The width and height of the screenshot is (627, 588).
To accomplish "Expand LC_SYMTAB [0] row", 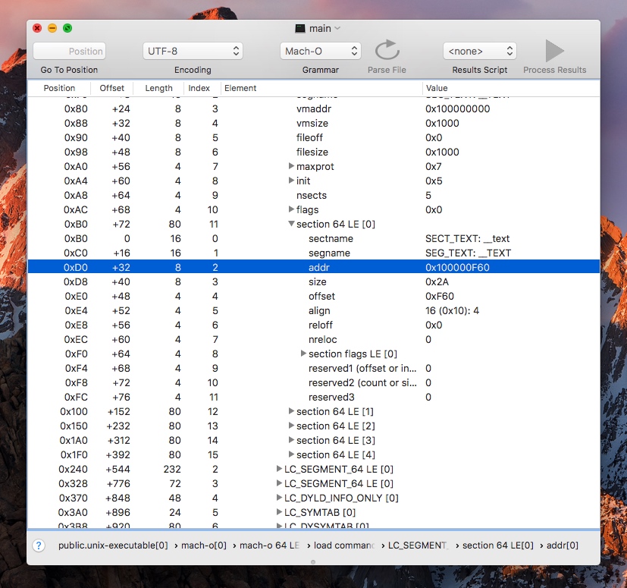I will pos(279,512).
